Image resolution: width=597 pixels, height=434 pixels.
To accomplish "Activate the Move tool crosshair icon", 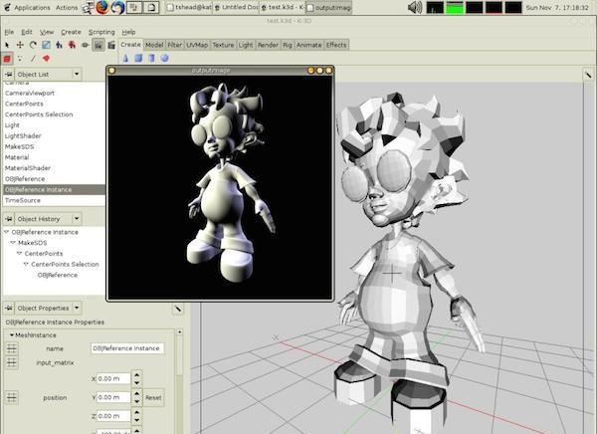I will point(20,45).
